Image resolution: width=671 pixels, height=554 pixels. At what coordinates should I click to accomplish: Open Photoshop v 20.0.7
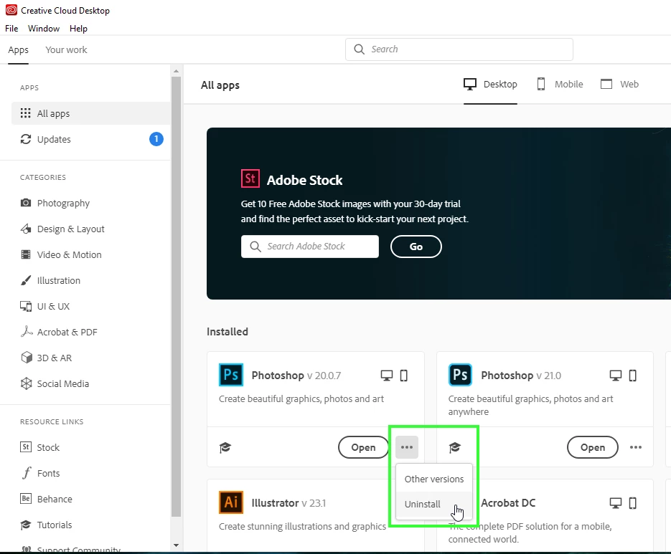363,447
